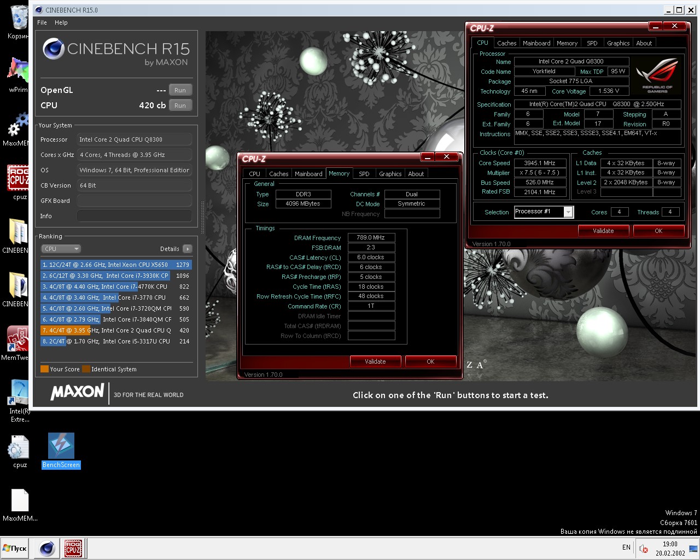Run the CPU benchmark
Viewport: 700px width, 560px height.
pyautogui.click(x=180, y=106)
